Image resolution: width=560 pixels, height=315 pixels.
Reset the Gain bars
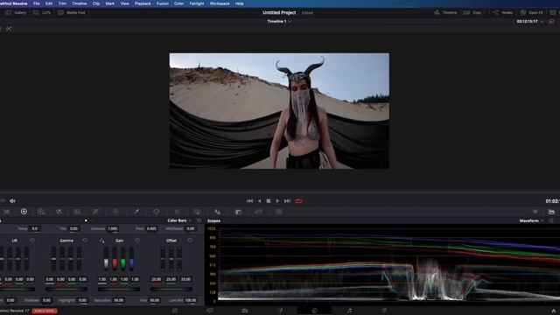(137, 241)
